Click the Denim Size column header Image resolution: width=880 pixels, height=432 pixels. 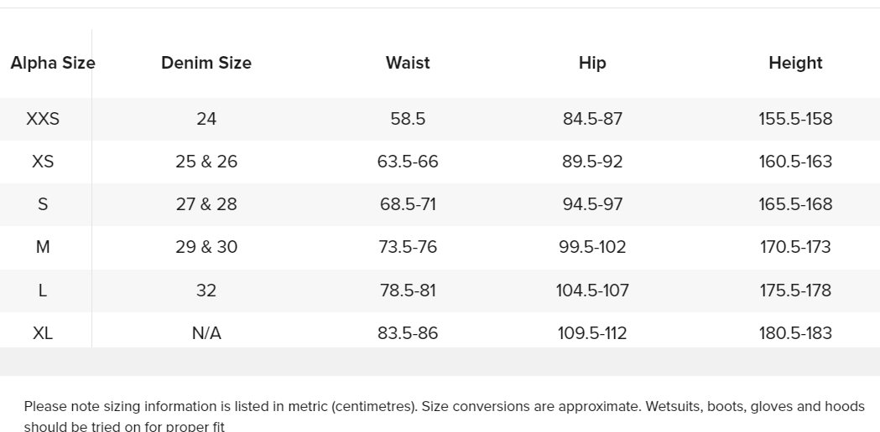point(206,63)
